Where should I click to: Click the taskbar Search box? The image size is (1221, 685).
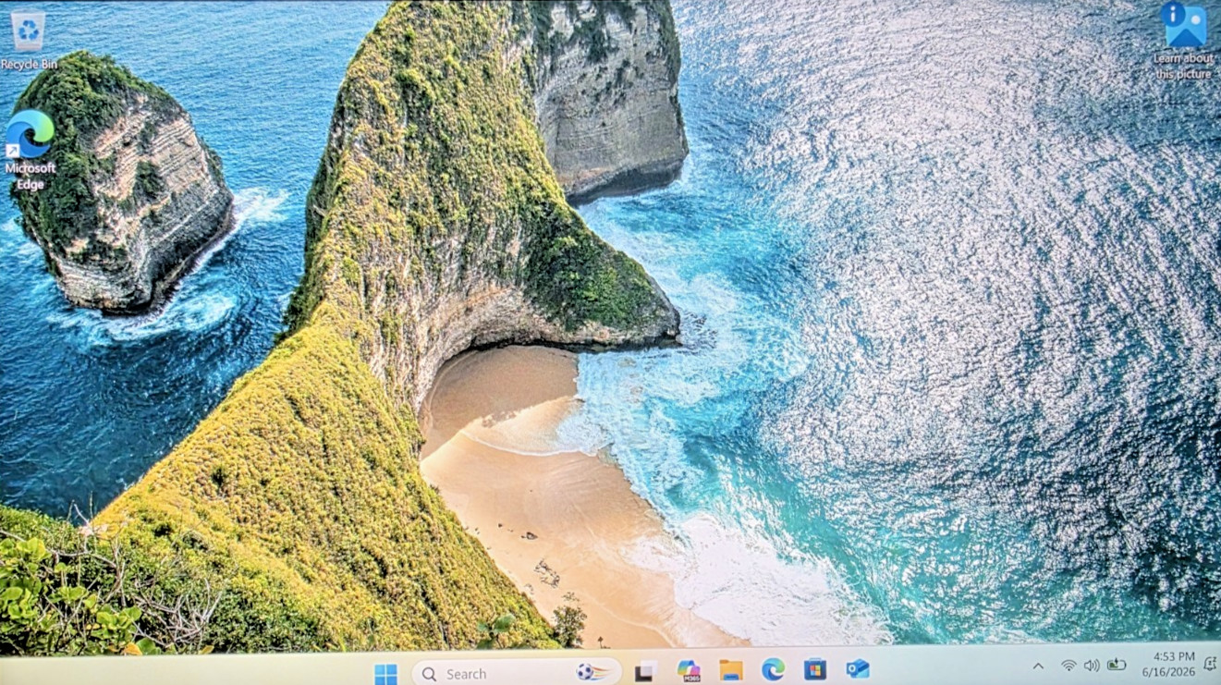[x=517, y=673]
